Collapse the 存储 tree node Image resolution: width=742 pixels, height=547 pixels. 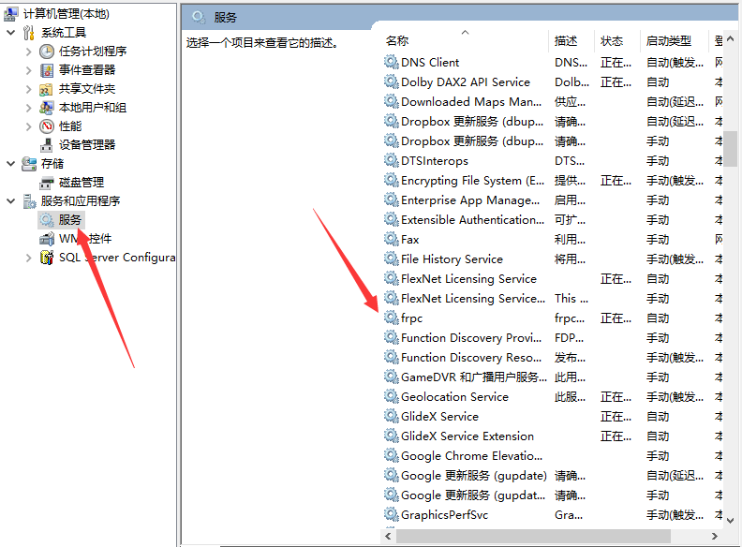[11, 164]
